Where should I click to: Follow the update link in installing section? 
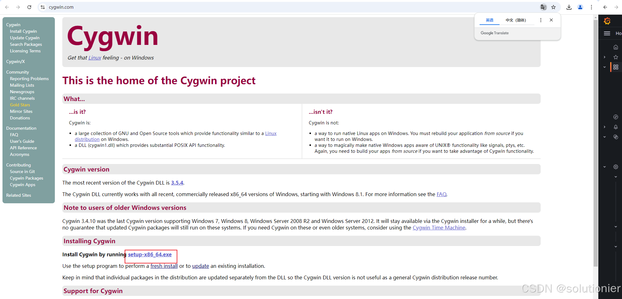tap(200, 266)
